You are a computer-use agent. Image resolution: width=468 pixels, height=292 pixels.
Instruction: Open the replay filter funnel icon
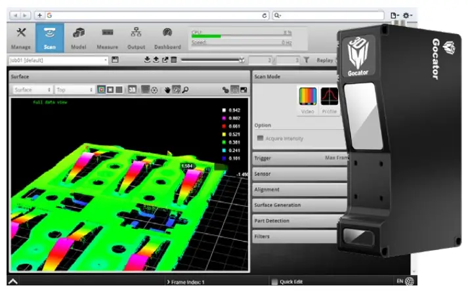coord(307,60)
